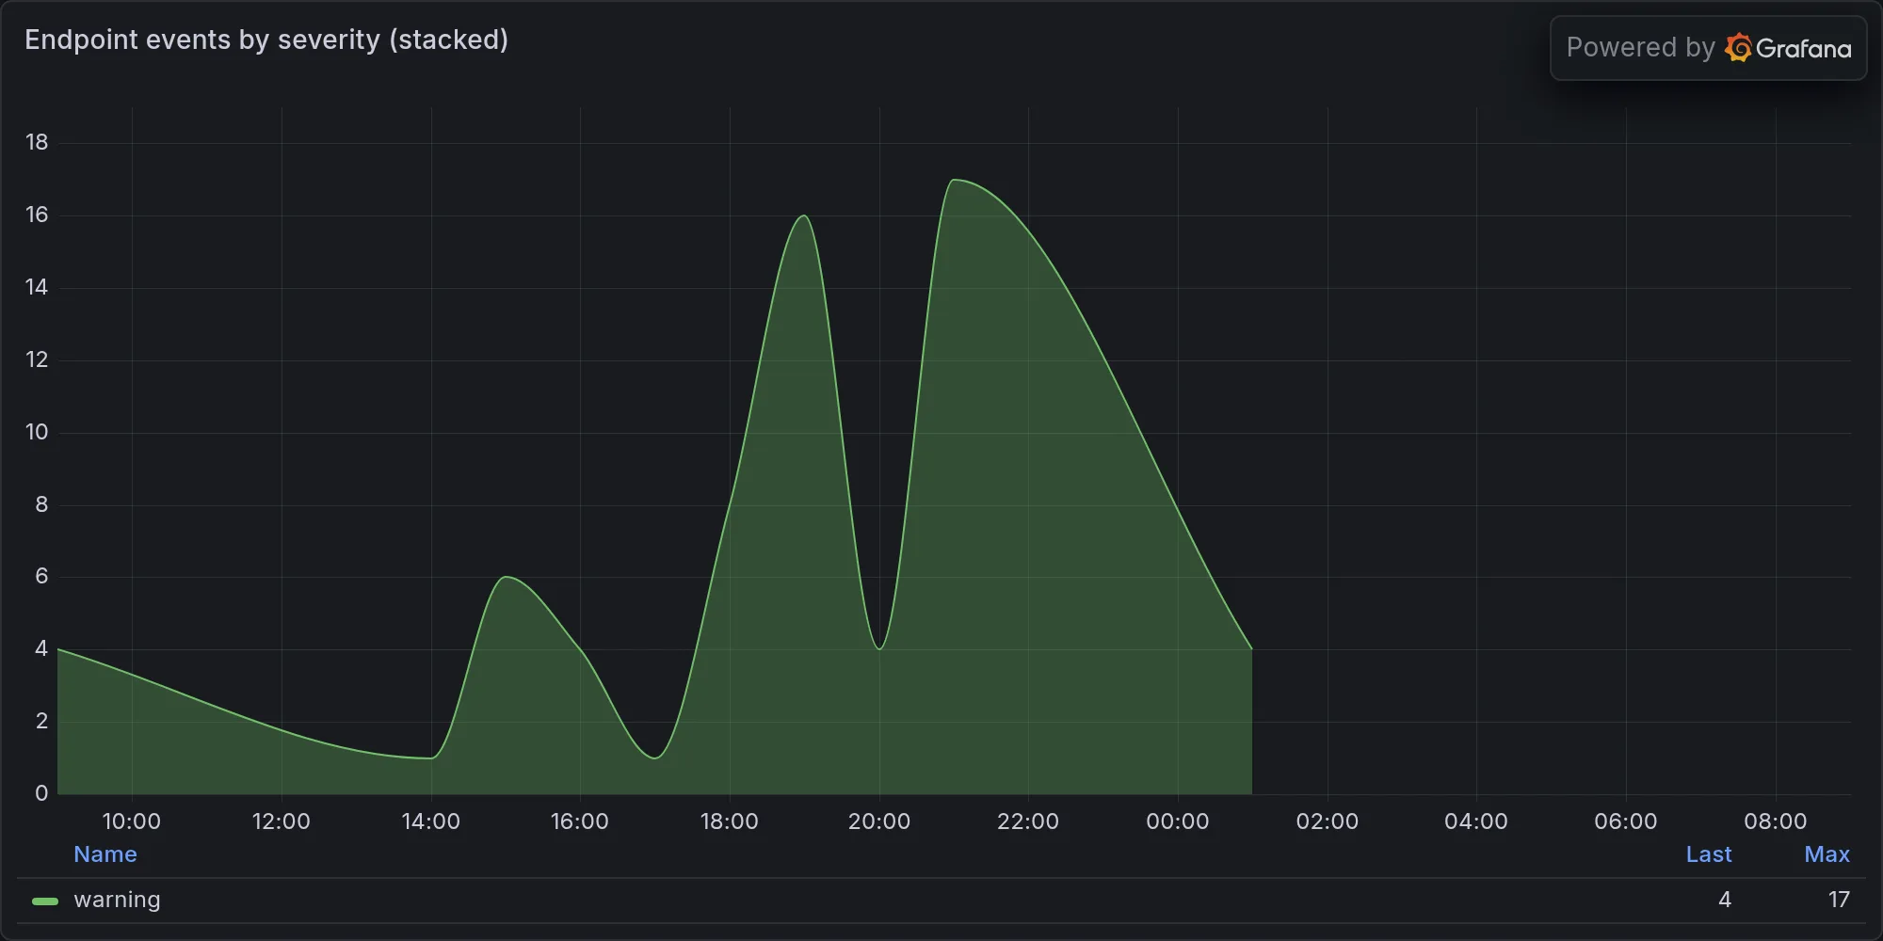This screenshot has width=1883, height=941.
Task: Click the 14:00 time axis label
Action: tap(431, 821)
